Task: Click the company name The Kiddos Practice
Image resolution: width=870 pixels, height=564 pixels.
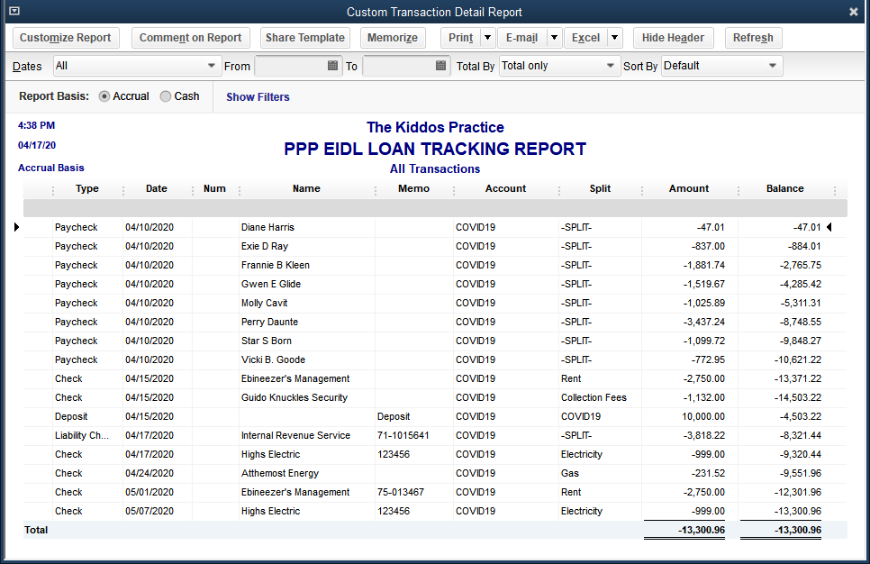Action: click(435, 127)
